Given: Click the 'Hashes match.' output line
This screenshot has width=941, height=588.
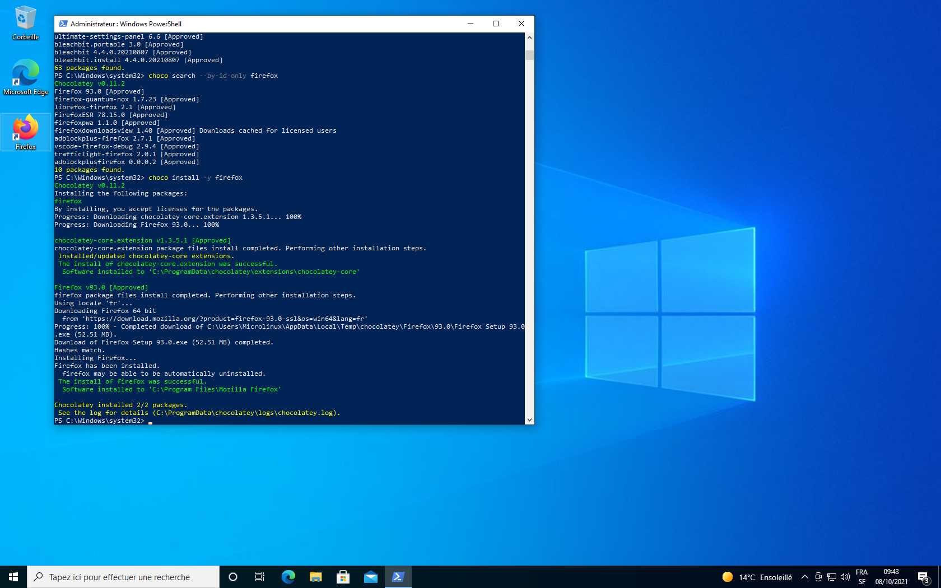Looking at the screenshot, I should point(80,350).
